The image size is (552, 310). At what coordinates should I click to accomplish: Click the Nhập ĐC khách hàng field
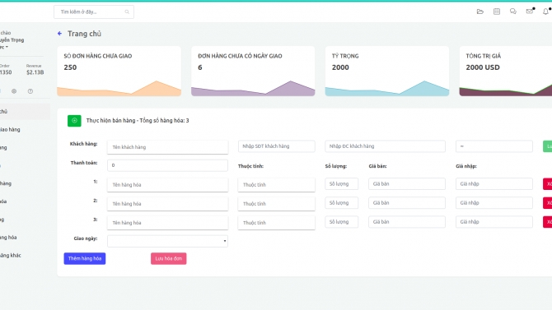pyautogui.click(x=385, y=146)
